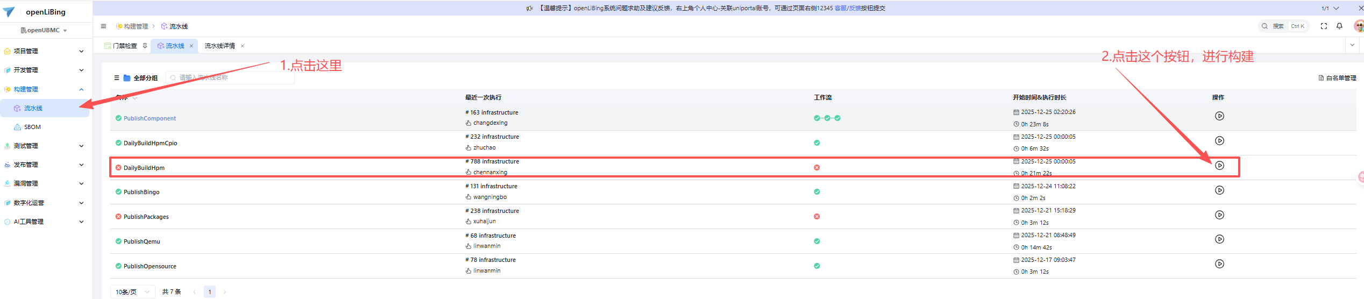Open the openUBMC project selector

[x=44, y=30]
